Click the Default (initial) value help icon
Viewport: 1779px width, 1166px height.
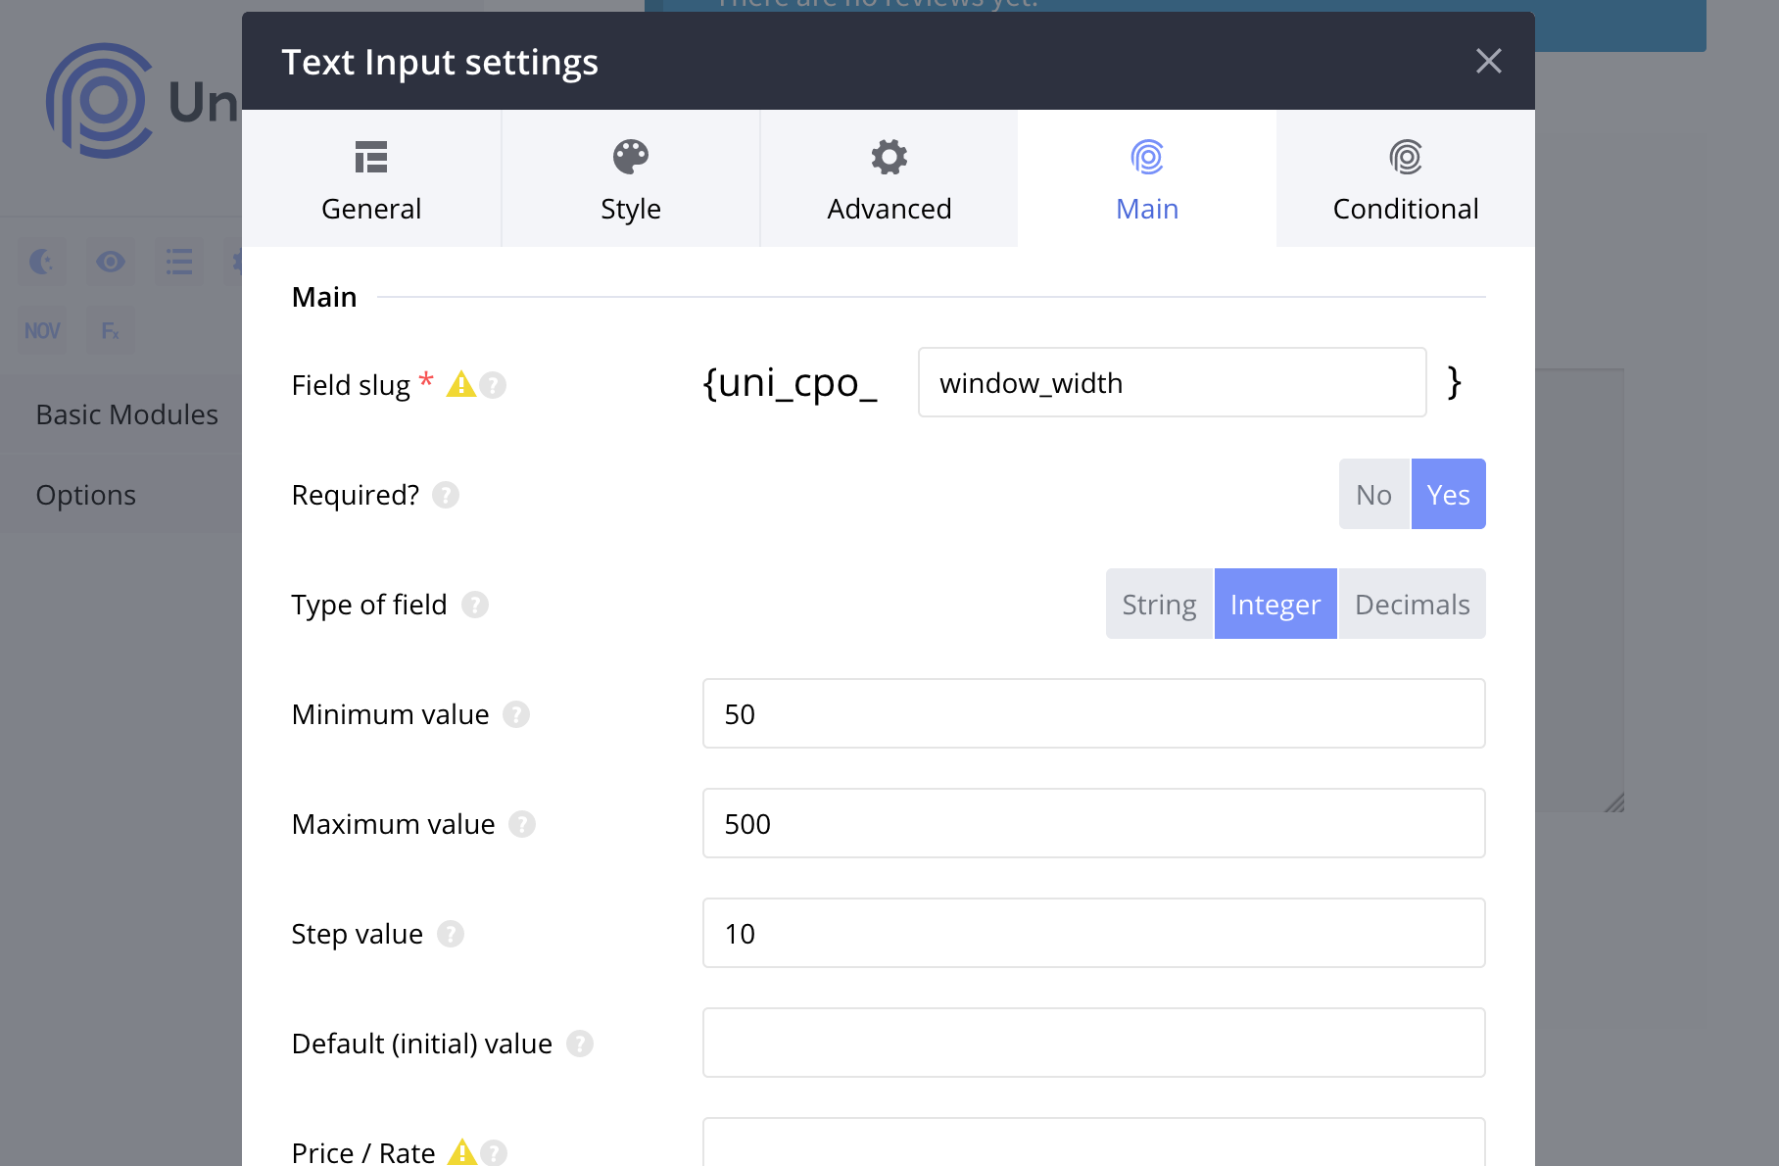(580, 1044)
